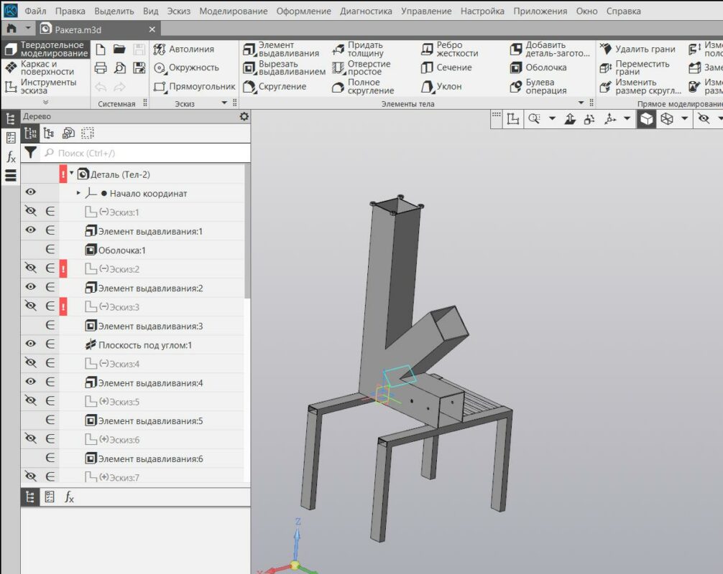Select Элемент выдавливания:4 in the tree
The width and height of the screenshot is (723, 574).
(x=149, y=383)
